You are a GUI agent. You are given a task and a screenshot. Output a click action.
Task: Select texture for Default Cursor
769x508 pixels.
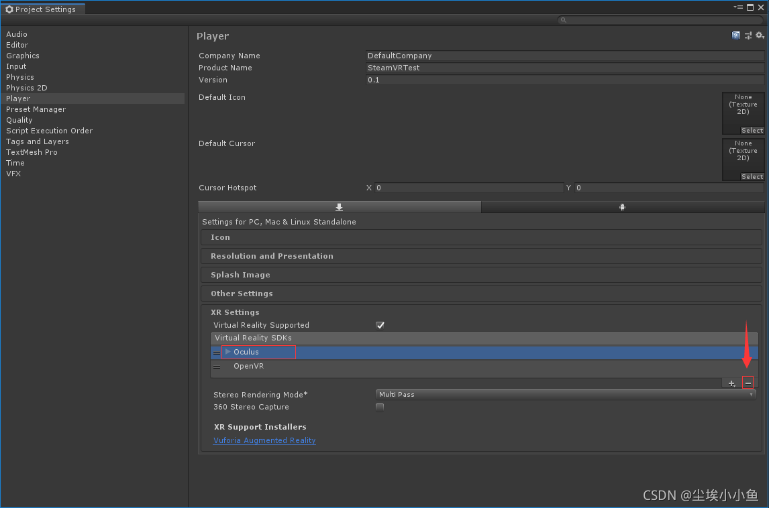752,176
